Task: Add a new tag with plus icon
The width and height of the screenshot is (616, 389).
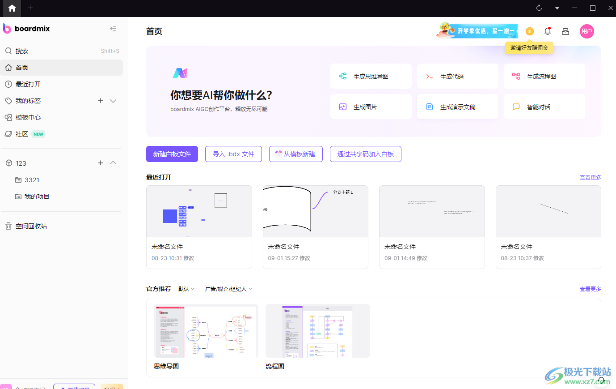Action: (x=101, y=101)
